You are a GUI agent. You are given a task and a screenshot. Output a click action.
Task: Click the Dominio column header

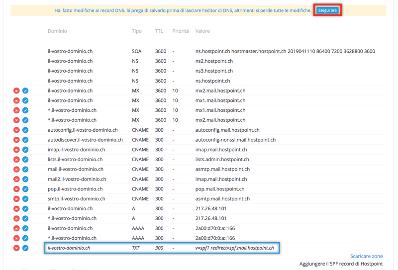pos(57,31)
